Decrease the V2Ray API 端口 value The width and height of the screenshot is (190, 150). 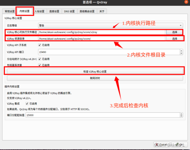click(181, 53)
